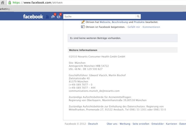Click the 'Regierung von Oberbayern' line
The width and height of the screenshot is (186, 128).
[x=108, y=100]
